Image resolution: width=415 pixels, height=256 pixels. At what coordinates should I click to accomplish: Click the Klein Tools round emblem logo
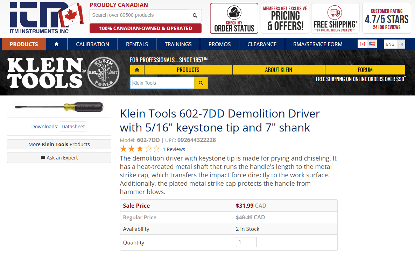tap(104, 73)
